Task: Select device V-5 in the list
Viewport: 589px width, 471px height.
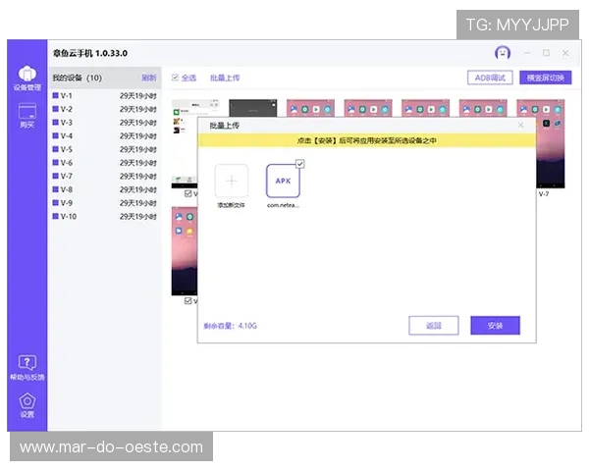Action: click(x=67, y=149)
